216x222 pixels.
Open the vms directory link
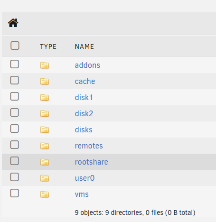click(x=82, y=194)
